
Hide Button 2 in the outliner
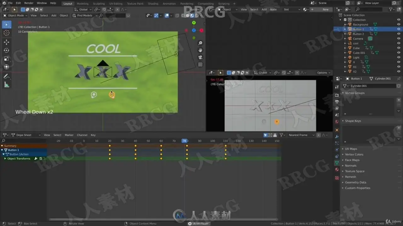point(399,34)
